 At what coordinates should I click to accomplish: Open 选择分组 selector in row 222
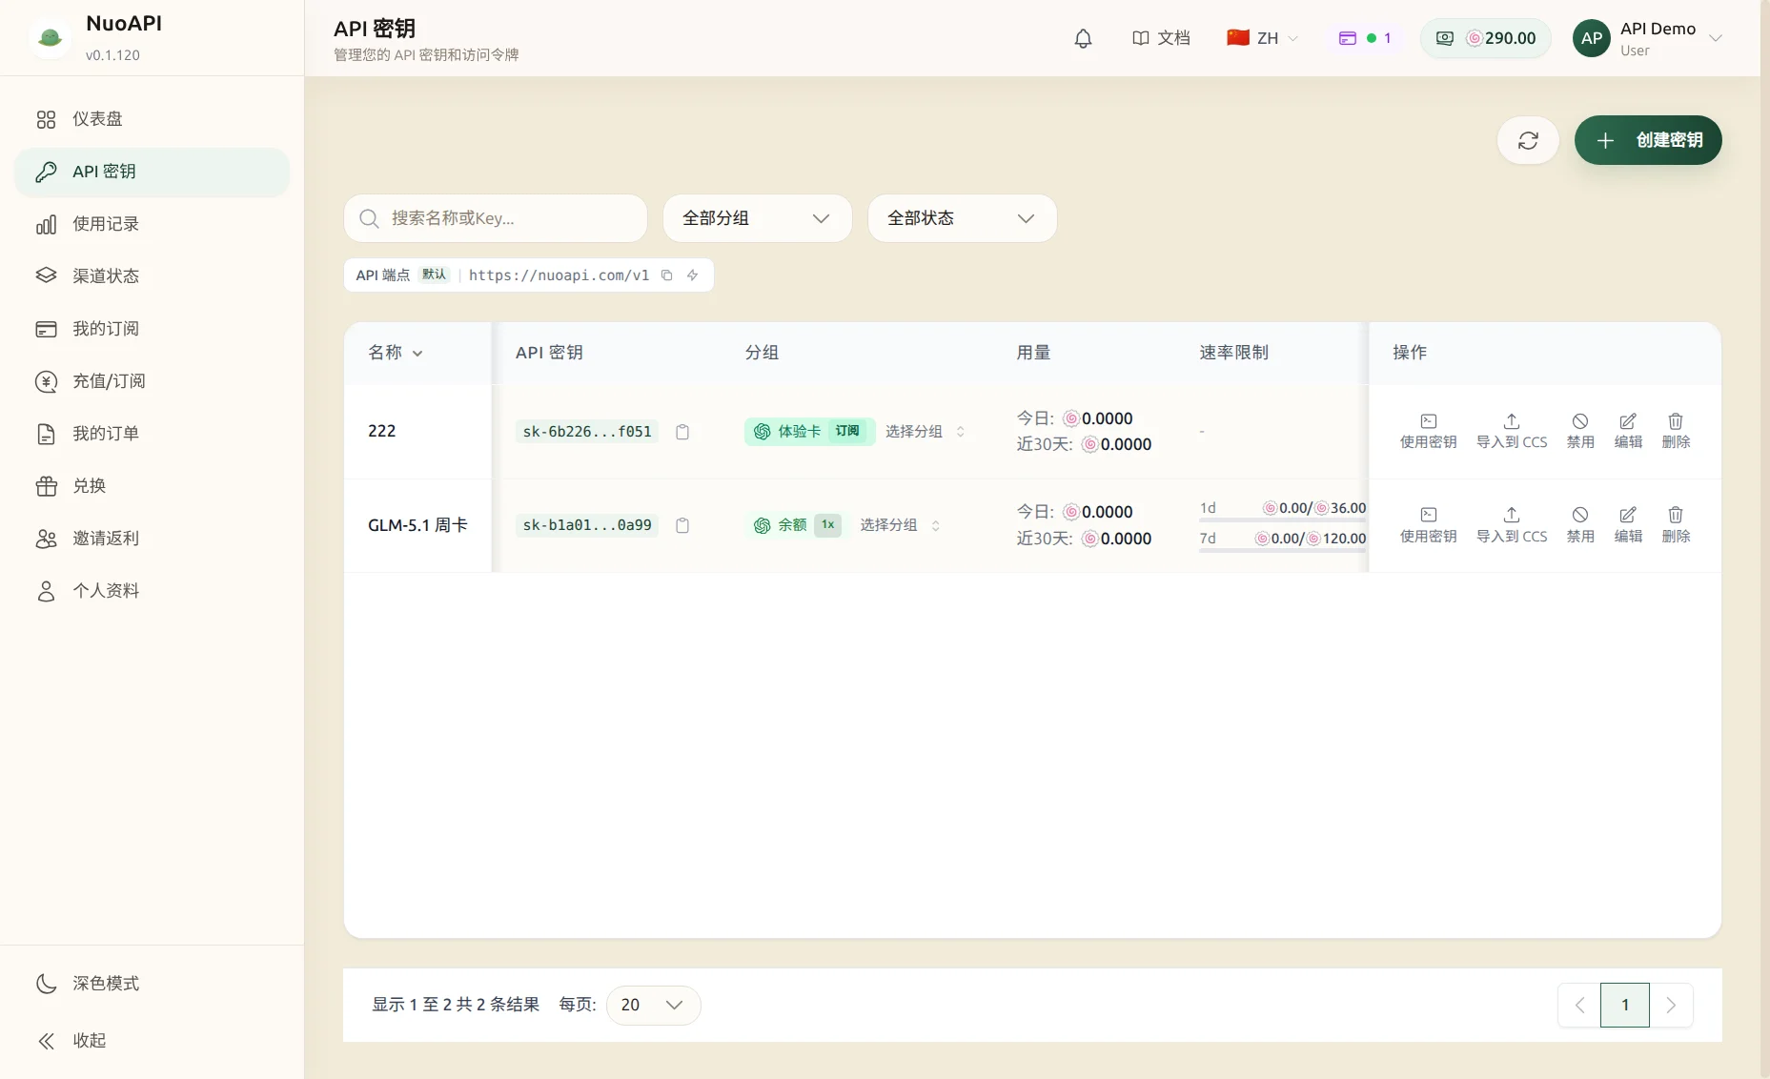[925, 432]
